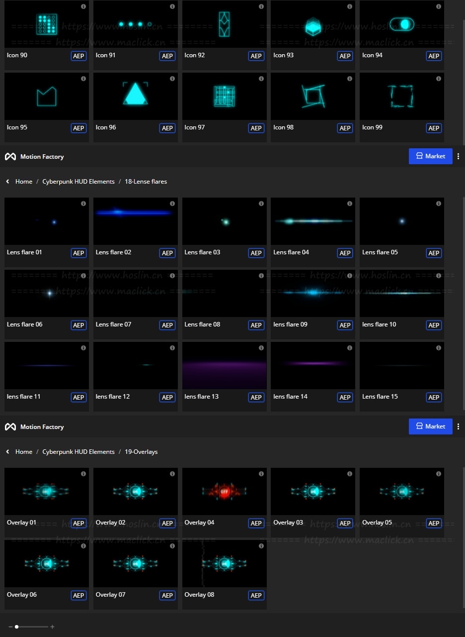Click the info icon on Overlay 04
Image resolution: width=465 pixels, height=637 pixels.
261,474
